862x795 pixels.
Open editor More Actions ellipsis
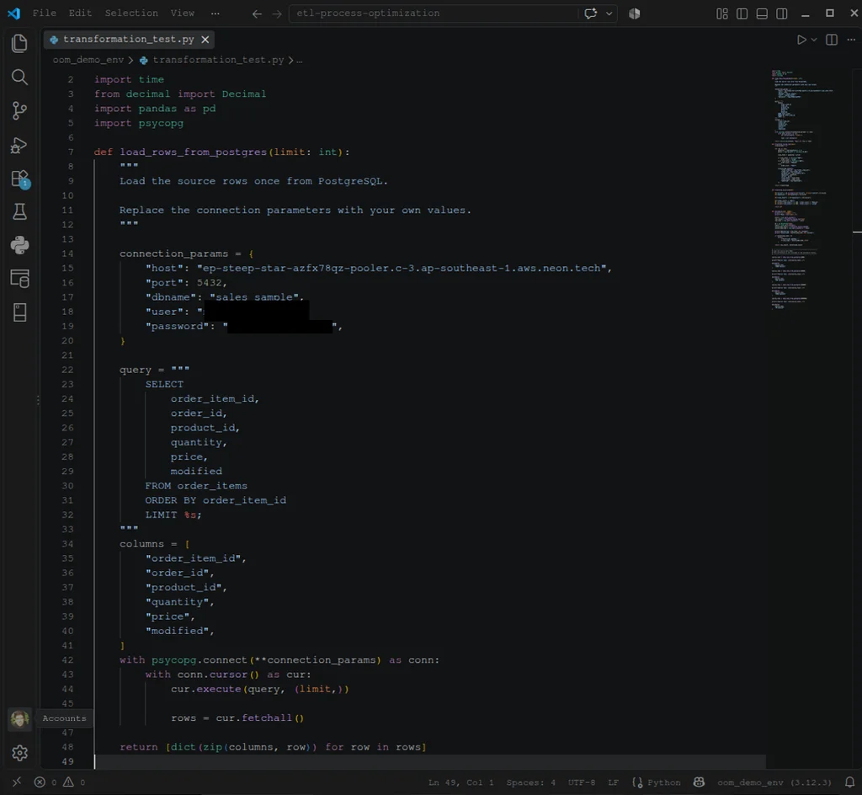tap(851, 40)
